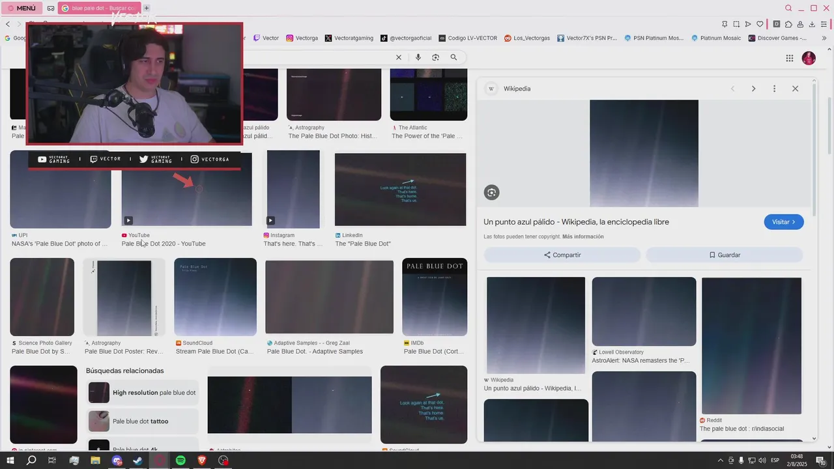
Task: Click the pin icon in the address bar
Action: tap(725, 24)
